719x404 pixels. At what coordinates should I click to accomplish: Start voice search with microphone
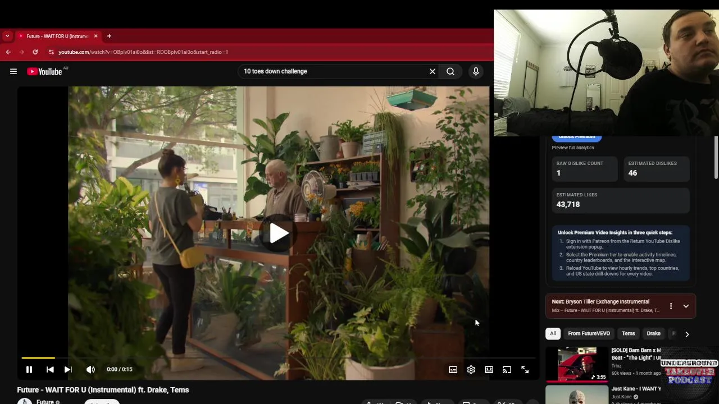pos(476,71)
